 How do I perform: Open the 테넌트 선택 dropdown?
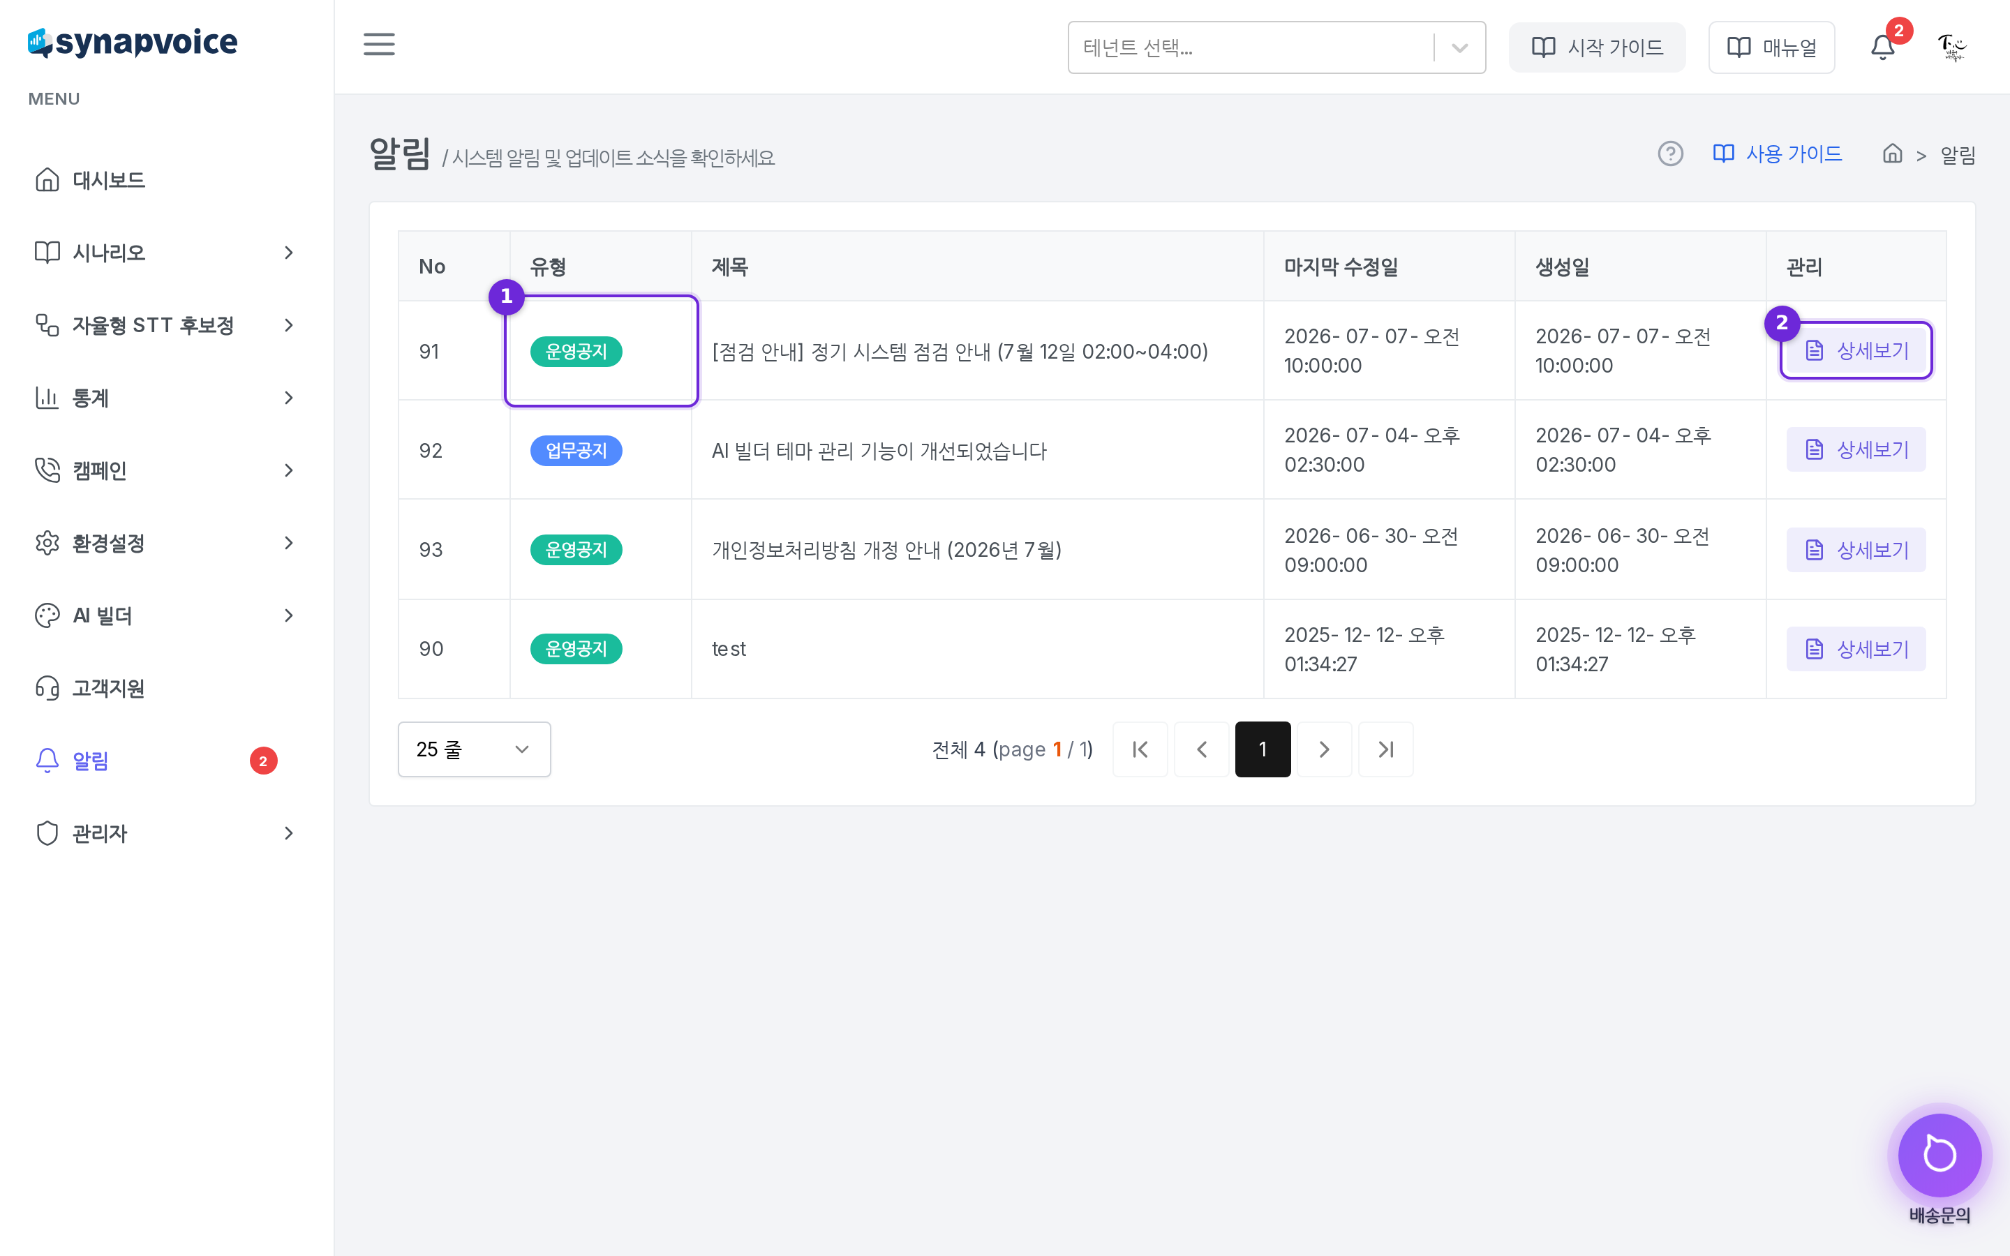click(x=1276, y=47)
